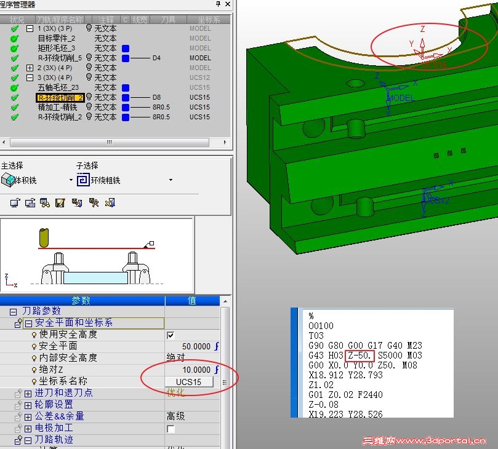
Task: Expand the 进刀和退刀点 group
Action: pos(28,394)
